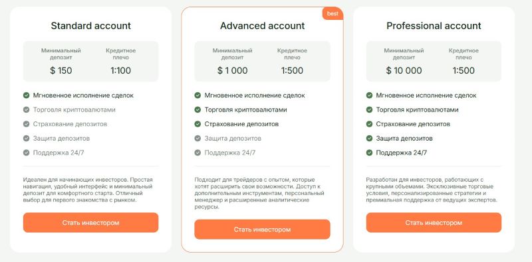The width and height of the screenshot is (532, 262).
Task: Click gray checkmark beside Standard's Торговля криптовалютами
Action: pyautogui.click(x=27, y=109)
